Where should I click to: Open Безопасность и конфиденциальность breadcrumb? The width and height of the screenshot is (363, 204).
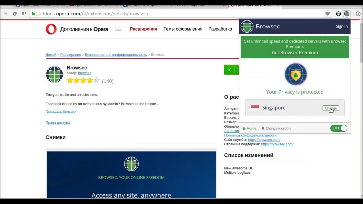(x=116, y=55)
